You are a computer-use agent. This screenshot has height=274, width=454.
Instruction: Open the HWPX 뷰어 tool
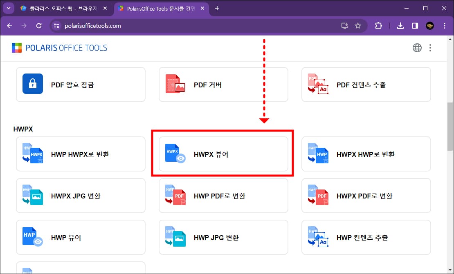[223, 154]
